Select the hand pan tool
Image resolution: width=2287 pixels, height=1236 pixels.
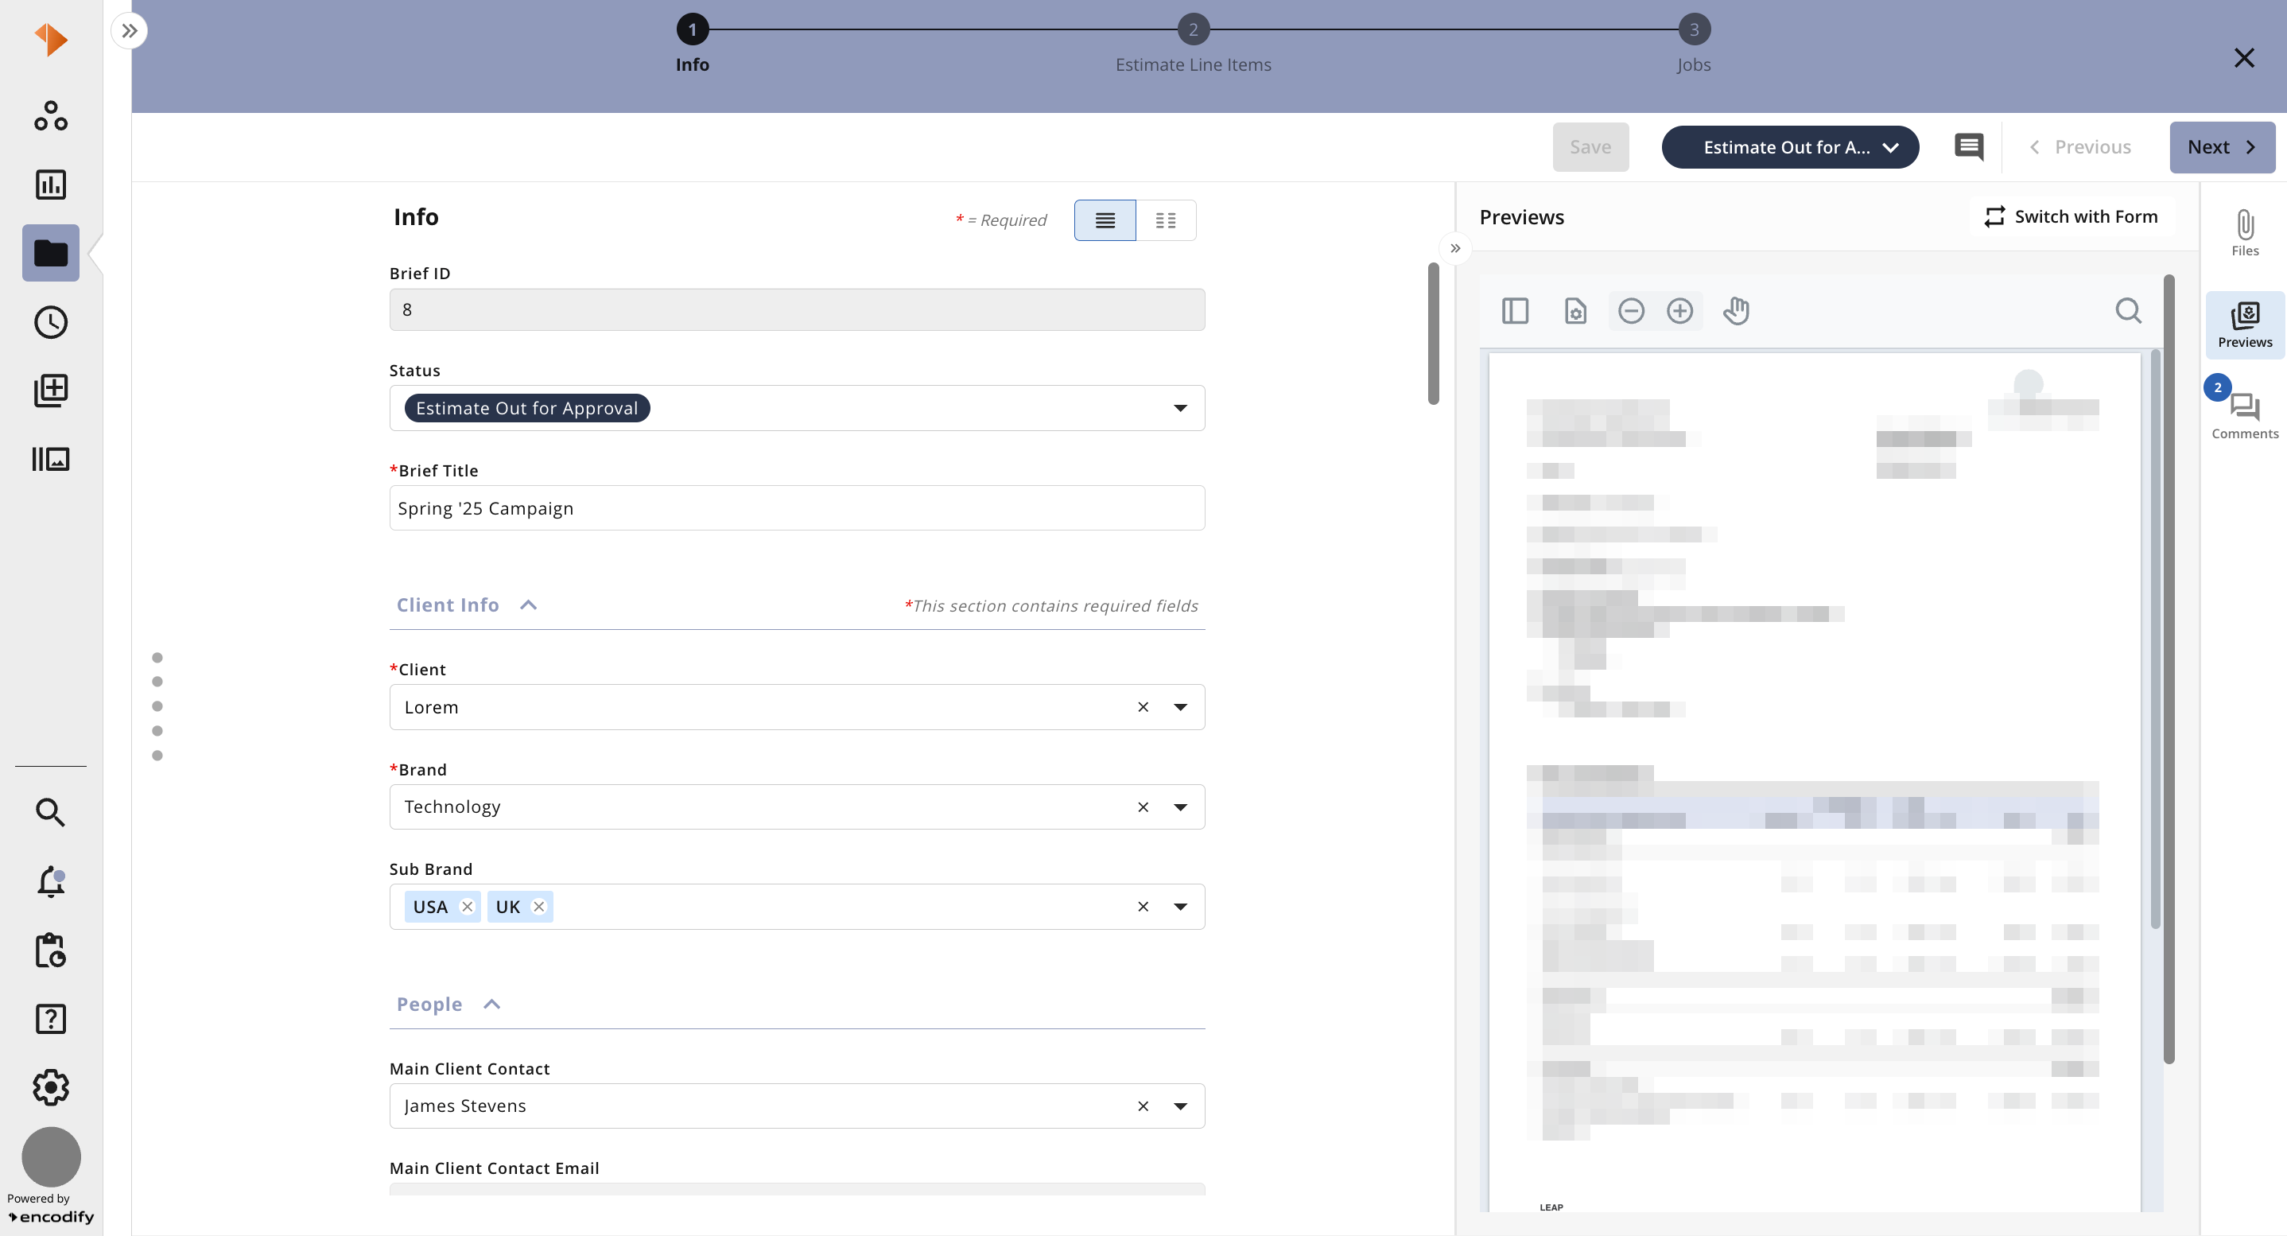[1736, 311]
